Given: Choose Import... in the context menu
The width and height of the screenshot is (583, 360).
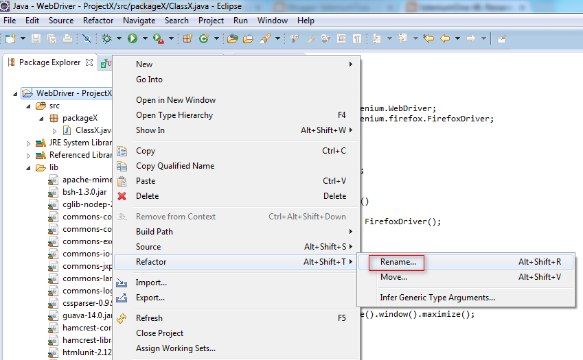Looking at the screenshot, I should (x=237, y=283).
